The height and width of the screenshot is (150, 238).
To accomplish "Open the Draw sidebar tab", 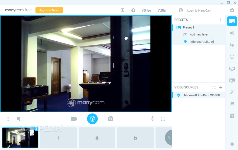I will tap(232, 45).
